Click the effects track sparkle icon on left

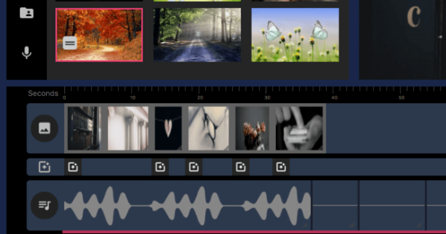point(45,167)
